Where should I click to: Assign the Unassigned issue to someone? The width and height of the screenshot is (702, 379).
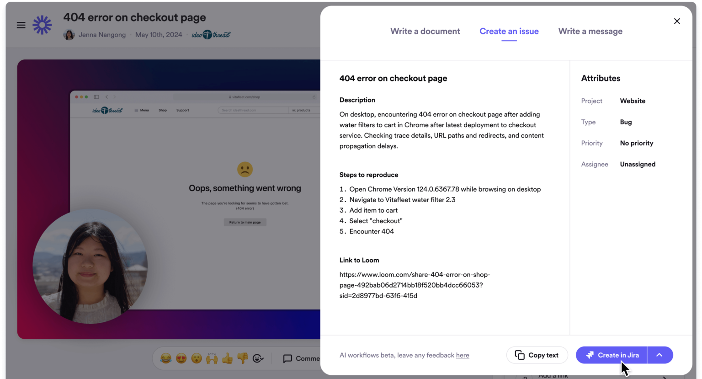coord(638,164)
